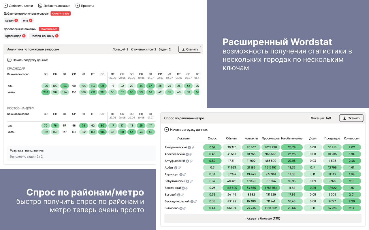Remove the keyword chip «ель»

[31, 20]
